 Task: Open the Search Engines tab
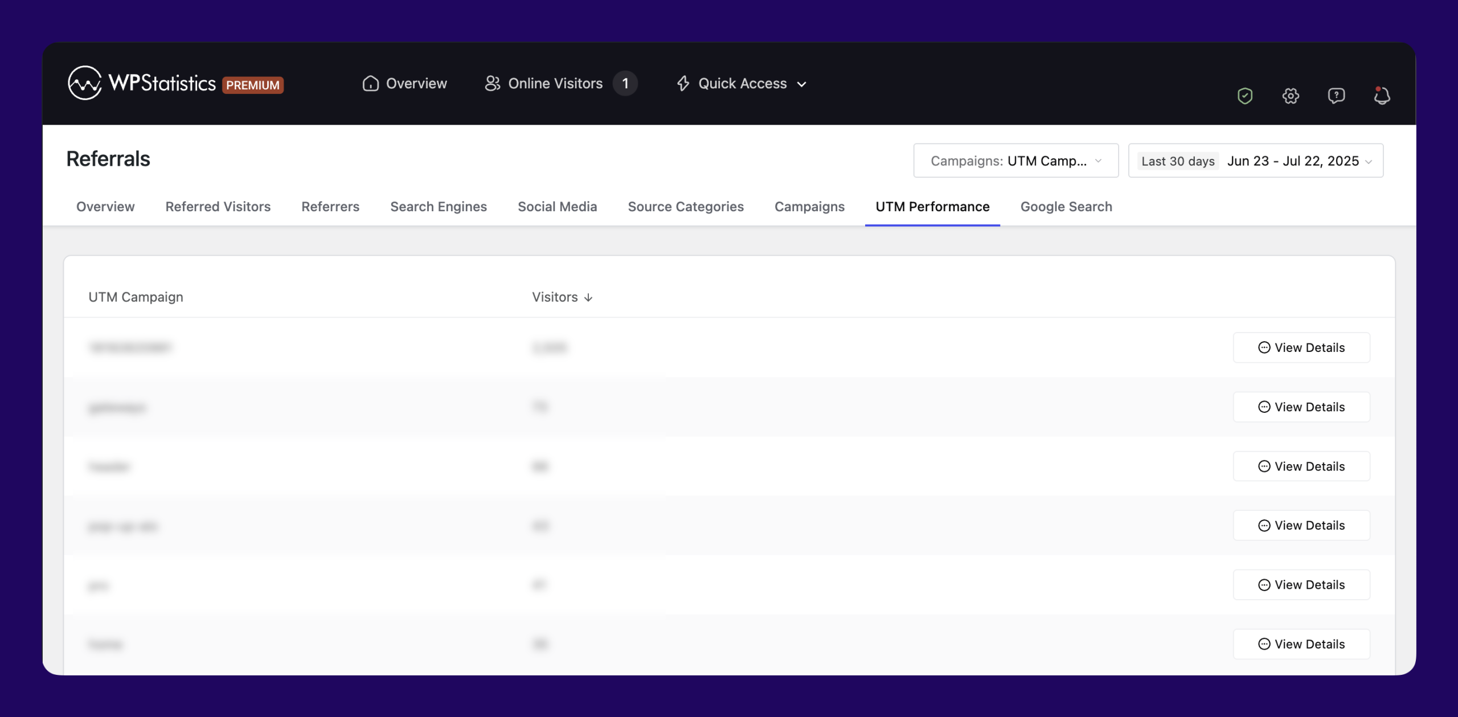click(x=439, y=206)
